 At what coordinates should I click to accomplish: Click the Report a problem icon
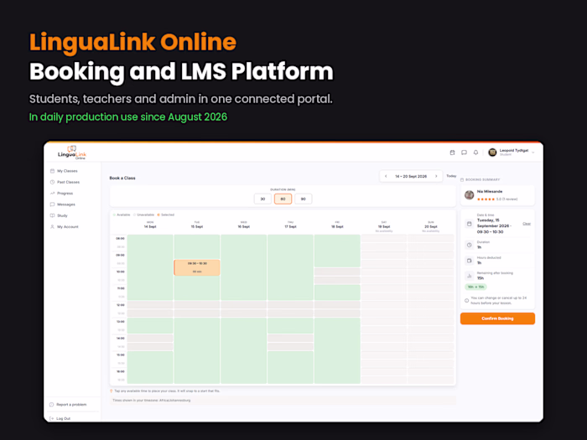(52, 405)
